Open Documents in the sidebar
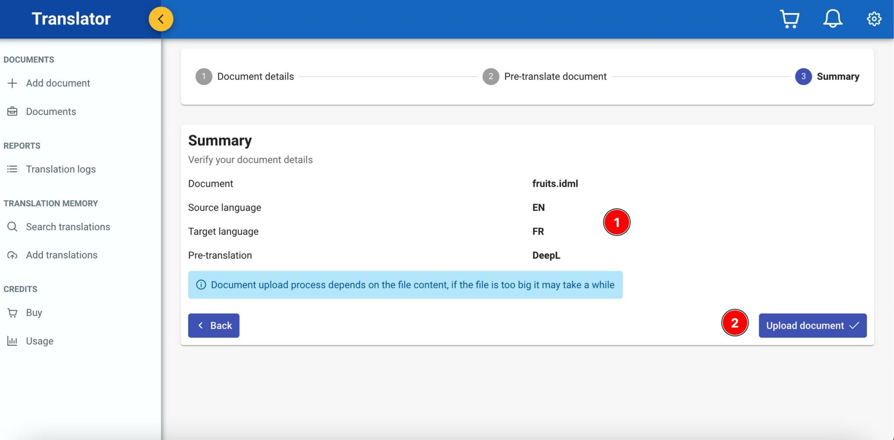The height and width of the screenshot is (440, 894). (51, 112)
